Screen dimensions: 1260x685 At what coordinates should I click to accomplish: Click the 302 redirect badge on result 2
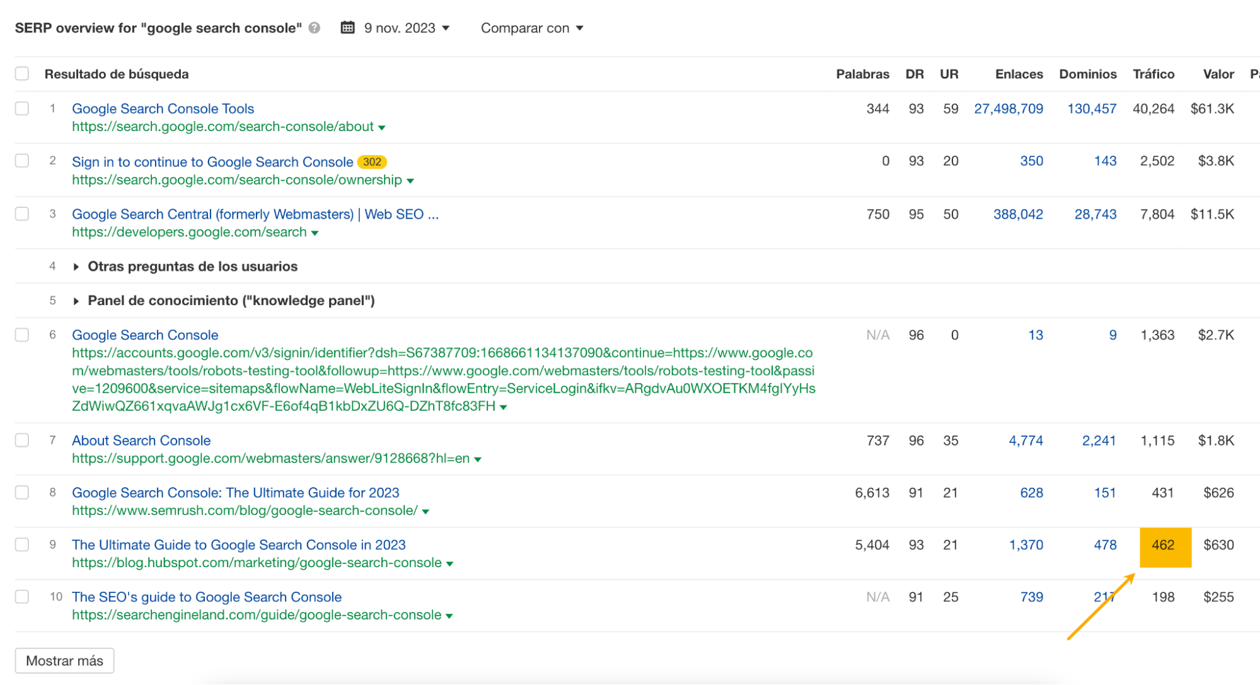point(372,162)
